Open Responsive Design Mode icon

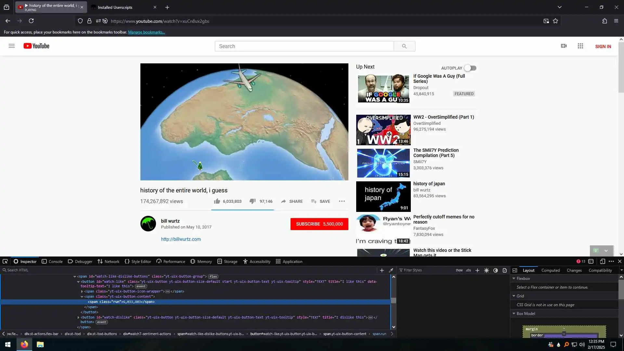[x=602, y=261]
